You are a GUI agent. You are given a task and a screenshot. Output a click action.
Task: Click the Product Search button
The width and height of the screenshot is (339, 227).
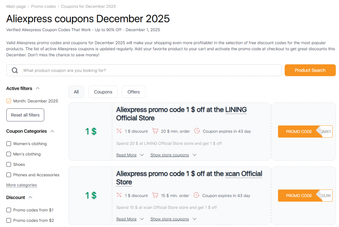pos(310,70)
